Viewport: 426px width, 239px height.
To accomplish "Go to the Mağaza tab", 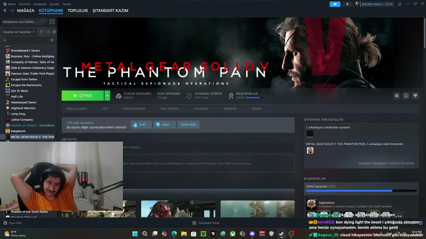I will tap(26, 11).
